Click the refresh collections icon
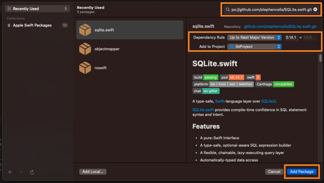324x183 pixels. (x=32, y=172)
